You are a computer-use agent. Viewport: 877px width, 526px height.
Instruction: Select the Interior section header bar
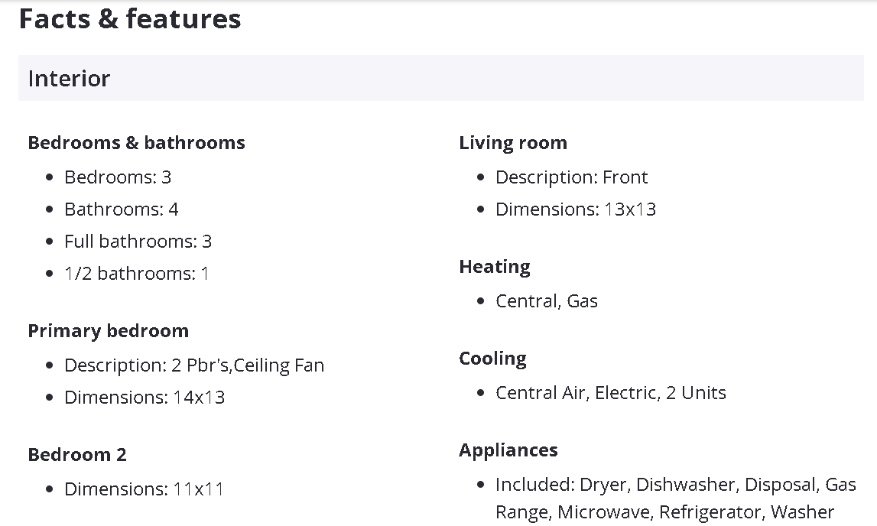(440, 78)
